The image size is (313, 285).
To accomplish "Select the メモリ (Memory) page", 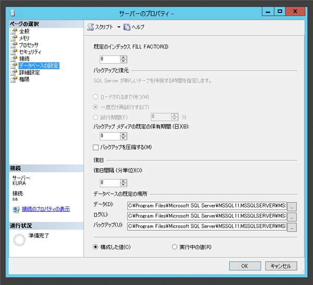I will pos(24,38).
